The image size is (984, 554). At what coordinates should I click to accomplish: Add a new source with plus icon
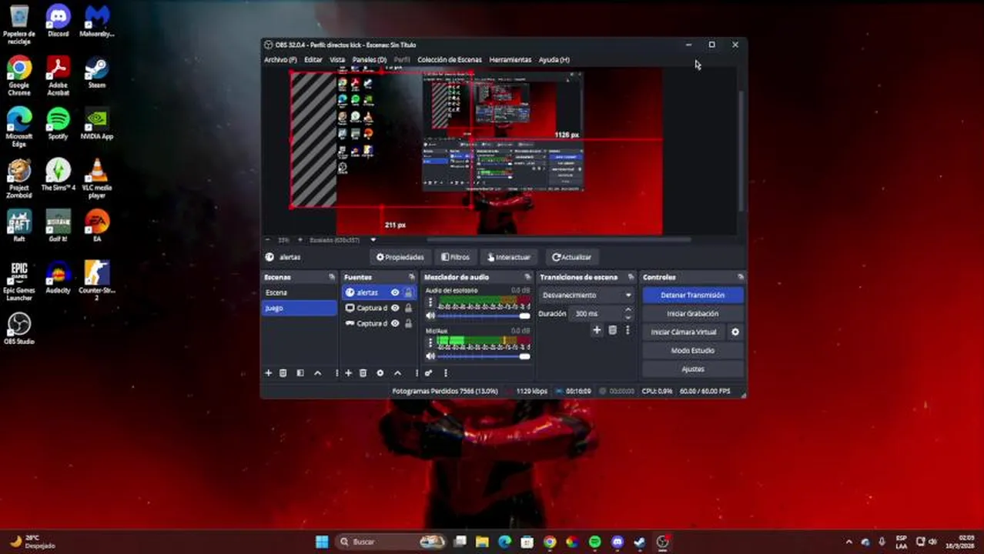(348, 372)
